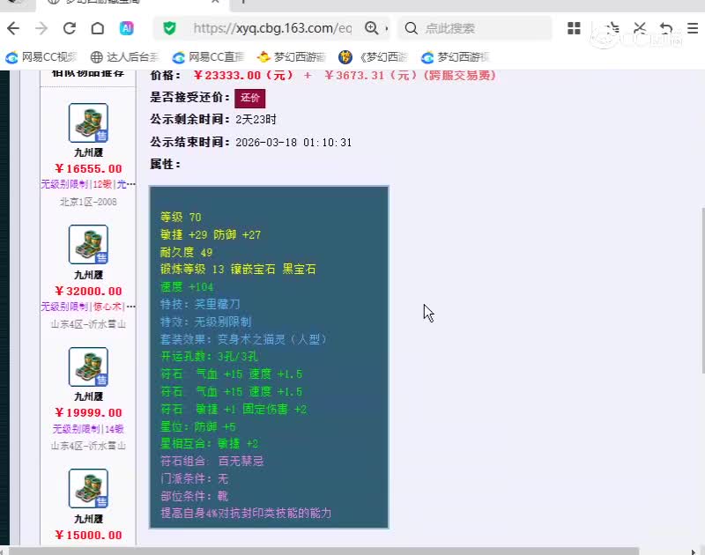Open the 网易CC直播 bookmark

(210, 57)
